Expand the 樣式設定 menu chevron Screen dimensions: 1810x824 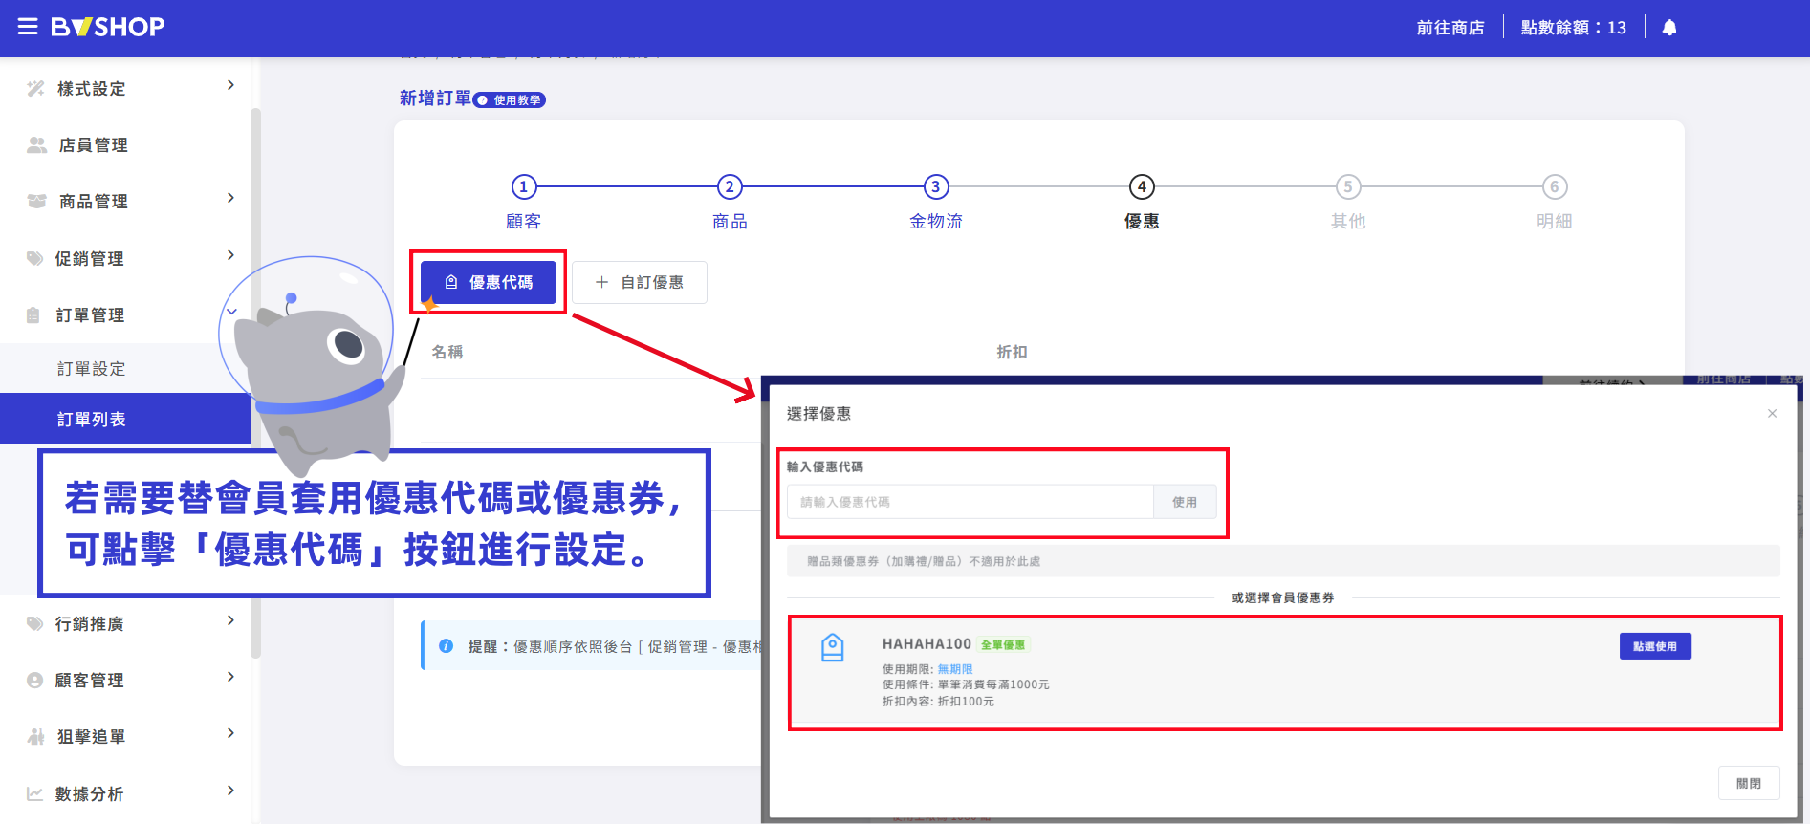[x=230, y=85]
